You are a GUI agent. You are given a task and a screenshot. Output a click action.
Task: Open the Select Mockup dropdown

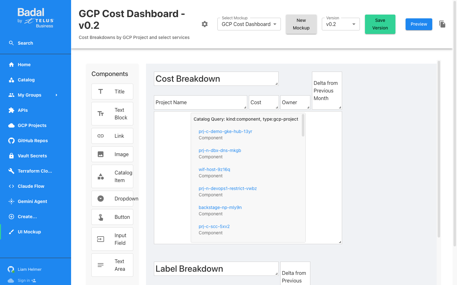coord(249,24)
